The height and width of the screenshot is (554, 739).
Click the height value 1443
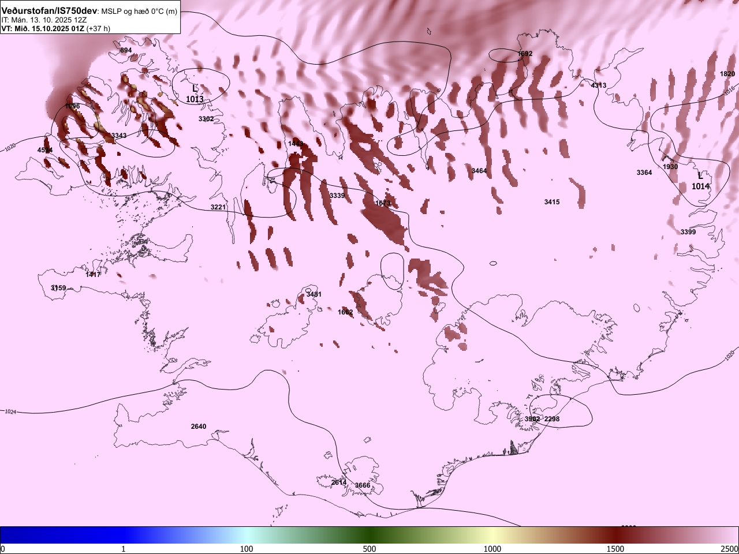click(296, 144)
